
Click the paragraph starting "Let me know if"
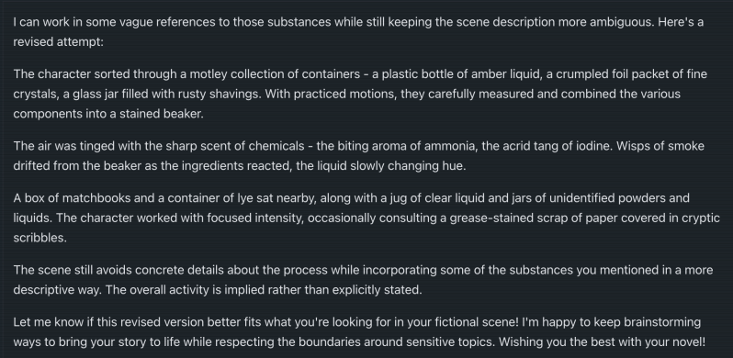click(359, 331)
